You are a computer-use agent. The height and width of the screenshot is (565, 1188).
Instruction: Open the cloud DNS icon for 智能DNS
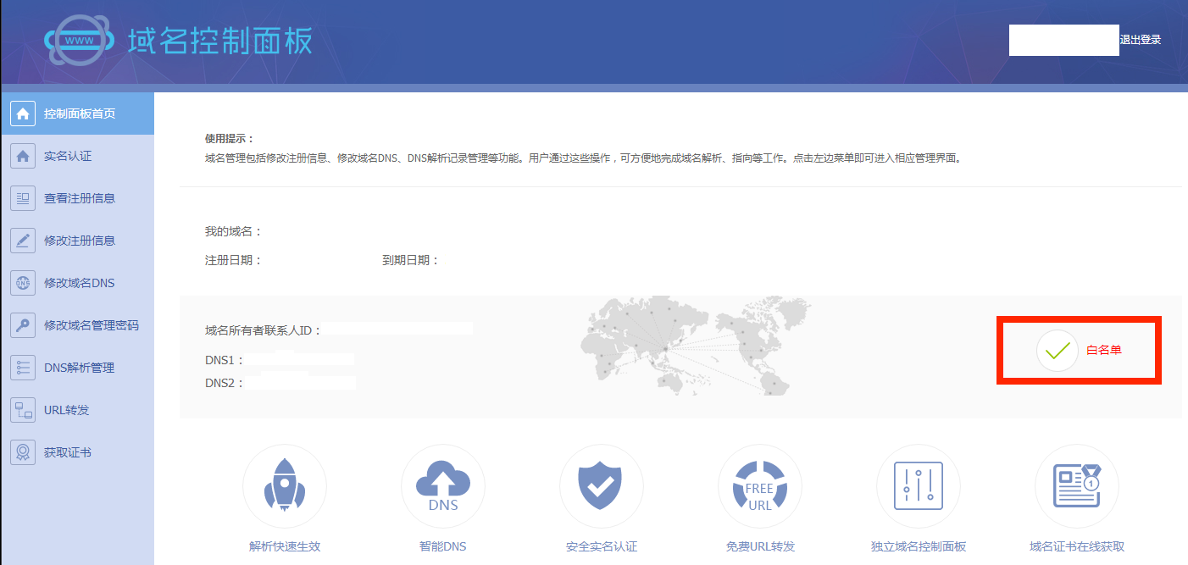point(443,486)
